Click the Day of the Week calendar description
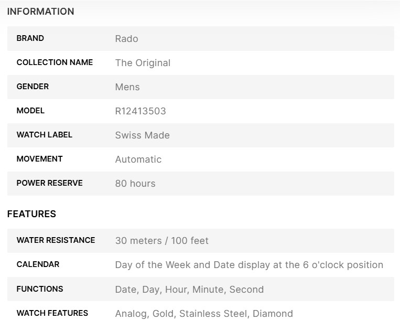This screenshot has width=400, height=320. 249,265
